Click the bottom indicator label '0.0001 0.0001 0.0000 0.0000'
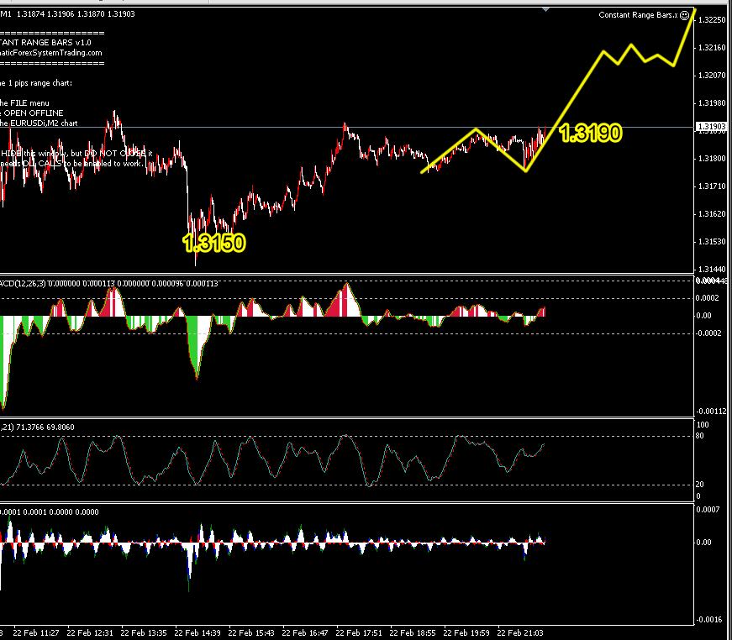Image resolution: width=732 pixels, height=640 pixels. [50, 511]
